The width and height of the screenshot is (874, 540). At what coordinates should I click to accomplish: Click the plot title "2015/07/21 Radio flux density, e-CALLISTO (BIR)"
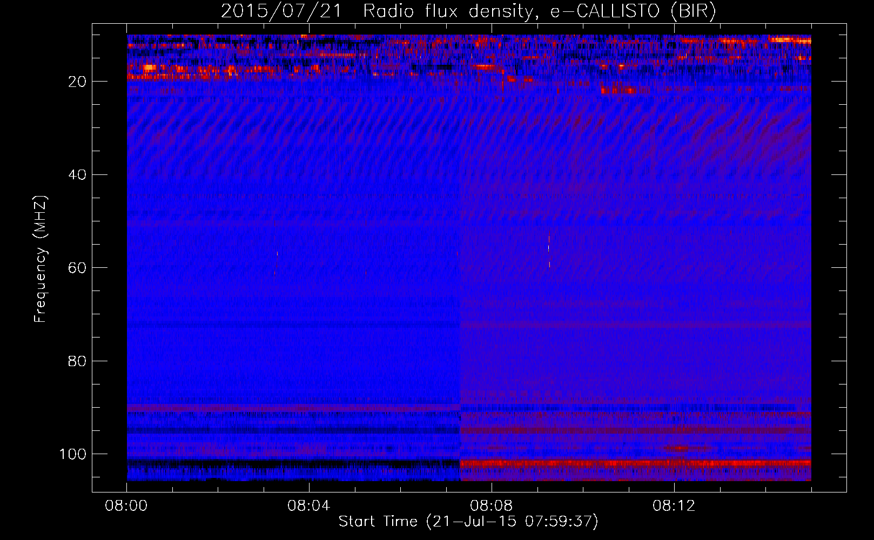click(x=468, y=11)
